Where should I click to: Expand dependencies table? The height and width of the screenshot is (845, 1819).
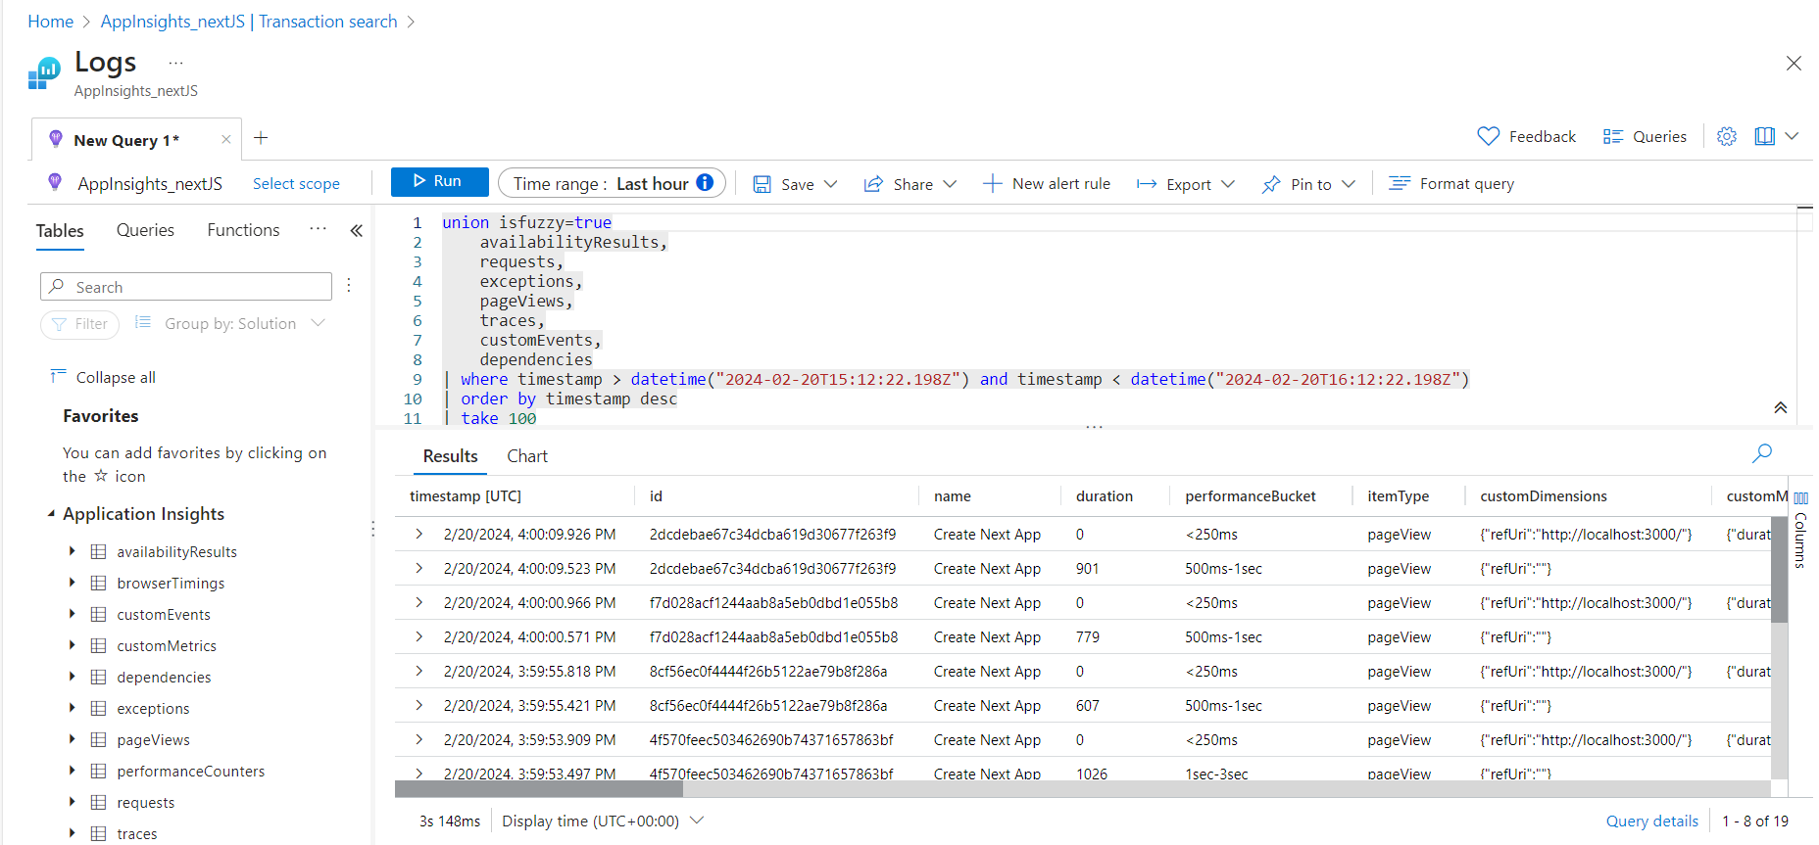tap(73, 677)
